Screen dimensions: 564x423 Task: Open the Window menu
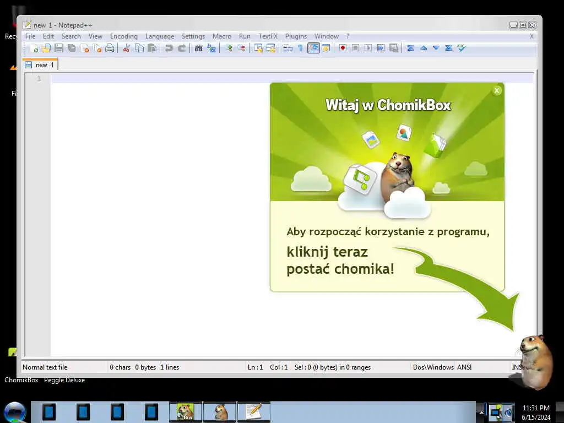point(327,36)
